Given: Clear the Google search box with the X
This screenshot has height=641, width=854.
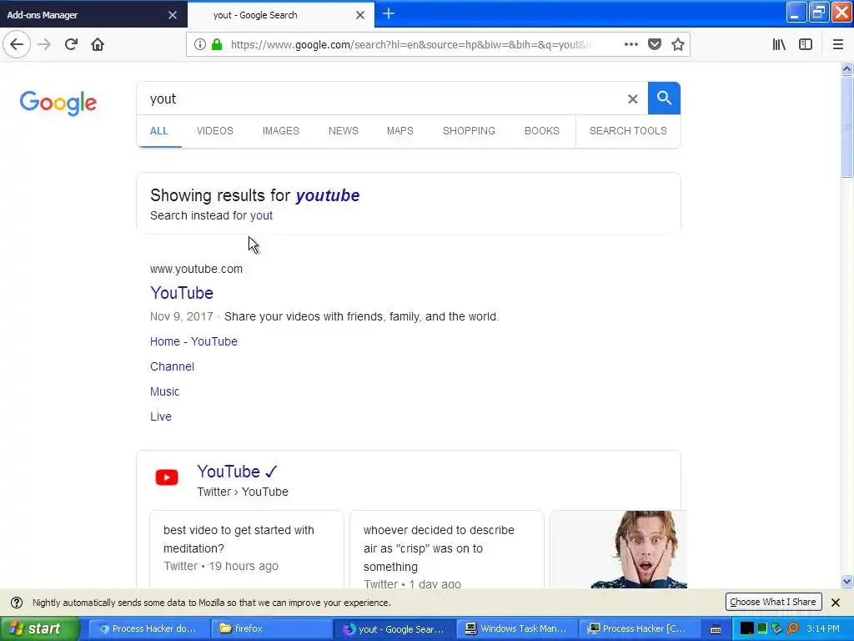Looking at the screenshot, I should tap(632, 98).
